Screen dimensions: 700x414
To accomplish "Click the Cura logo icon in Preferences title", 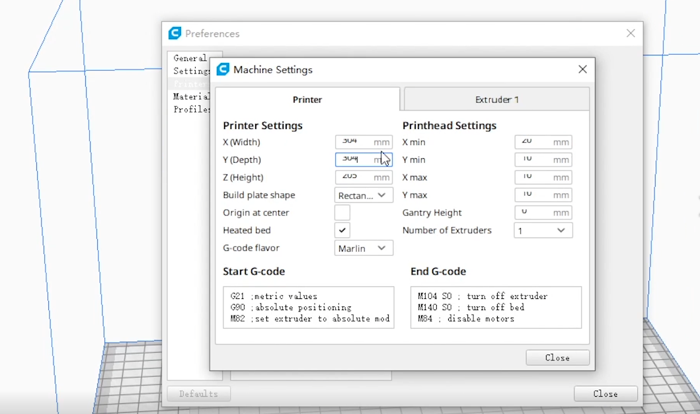I will (x=175, y=33).
